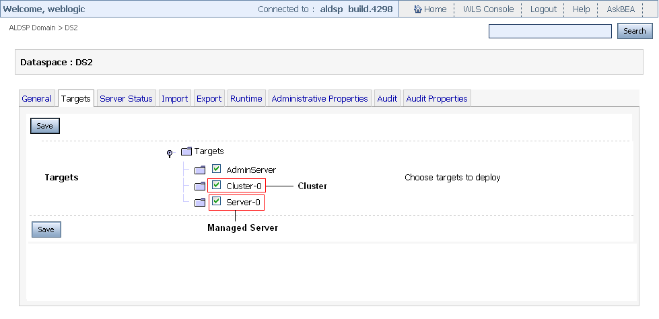The height and width of the screenshot is (319, 659).
Task: Select the Cluster-0 tree label
Action: coord(244,186)
